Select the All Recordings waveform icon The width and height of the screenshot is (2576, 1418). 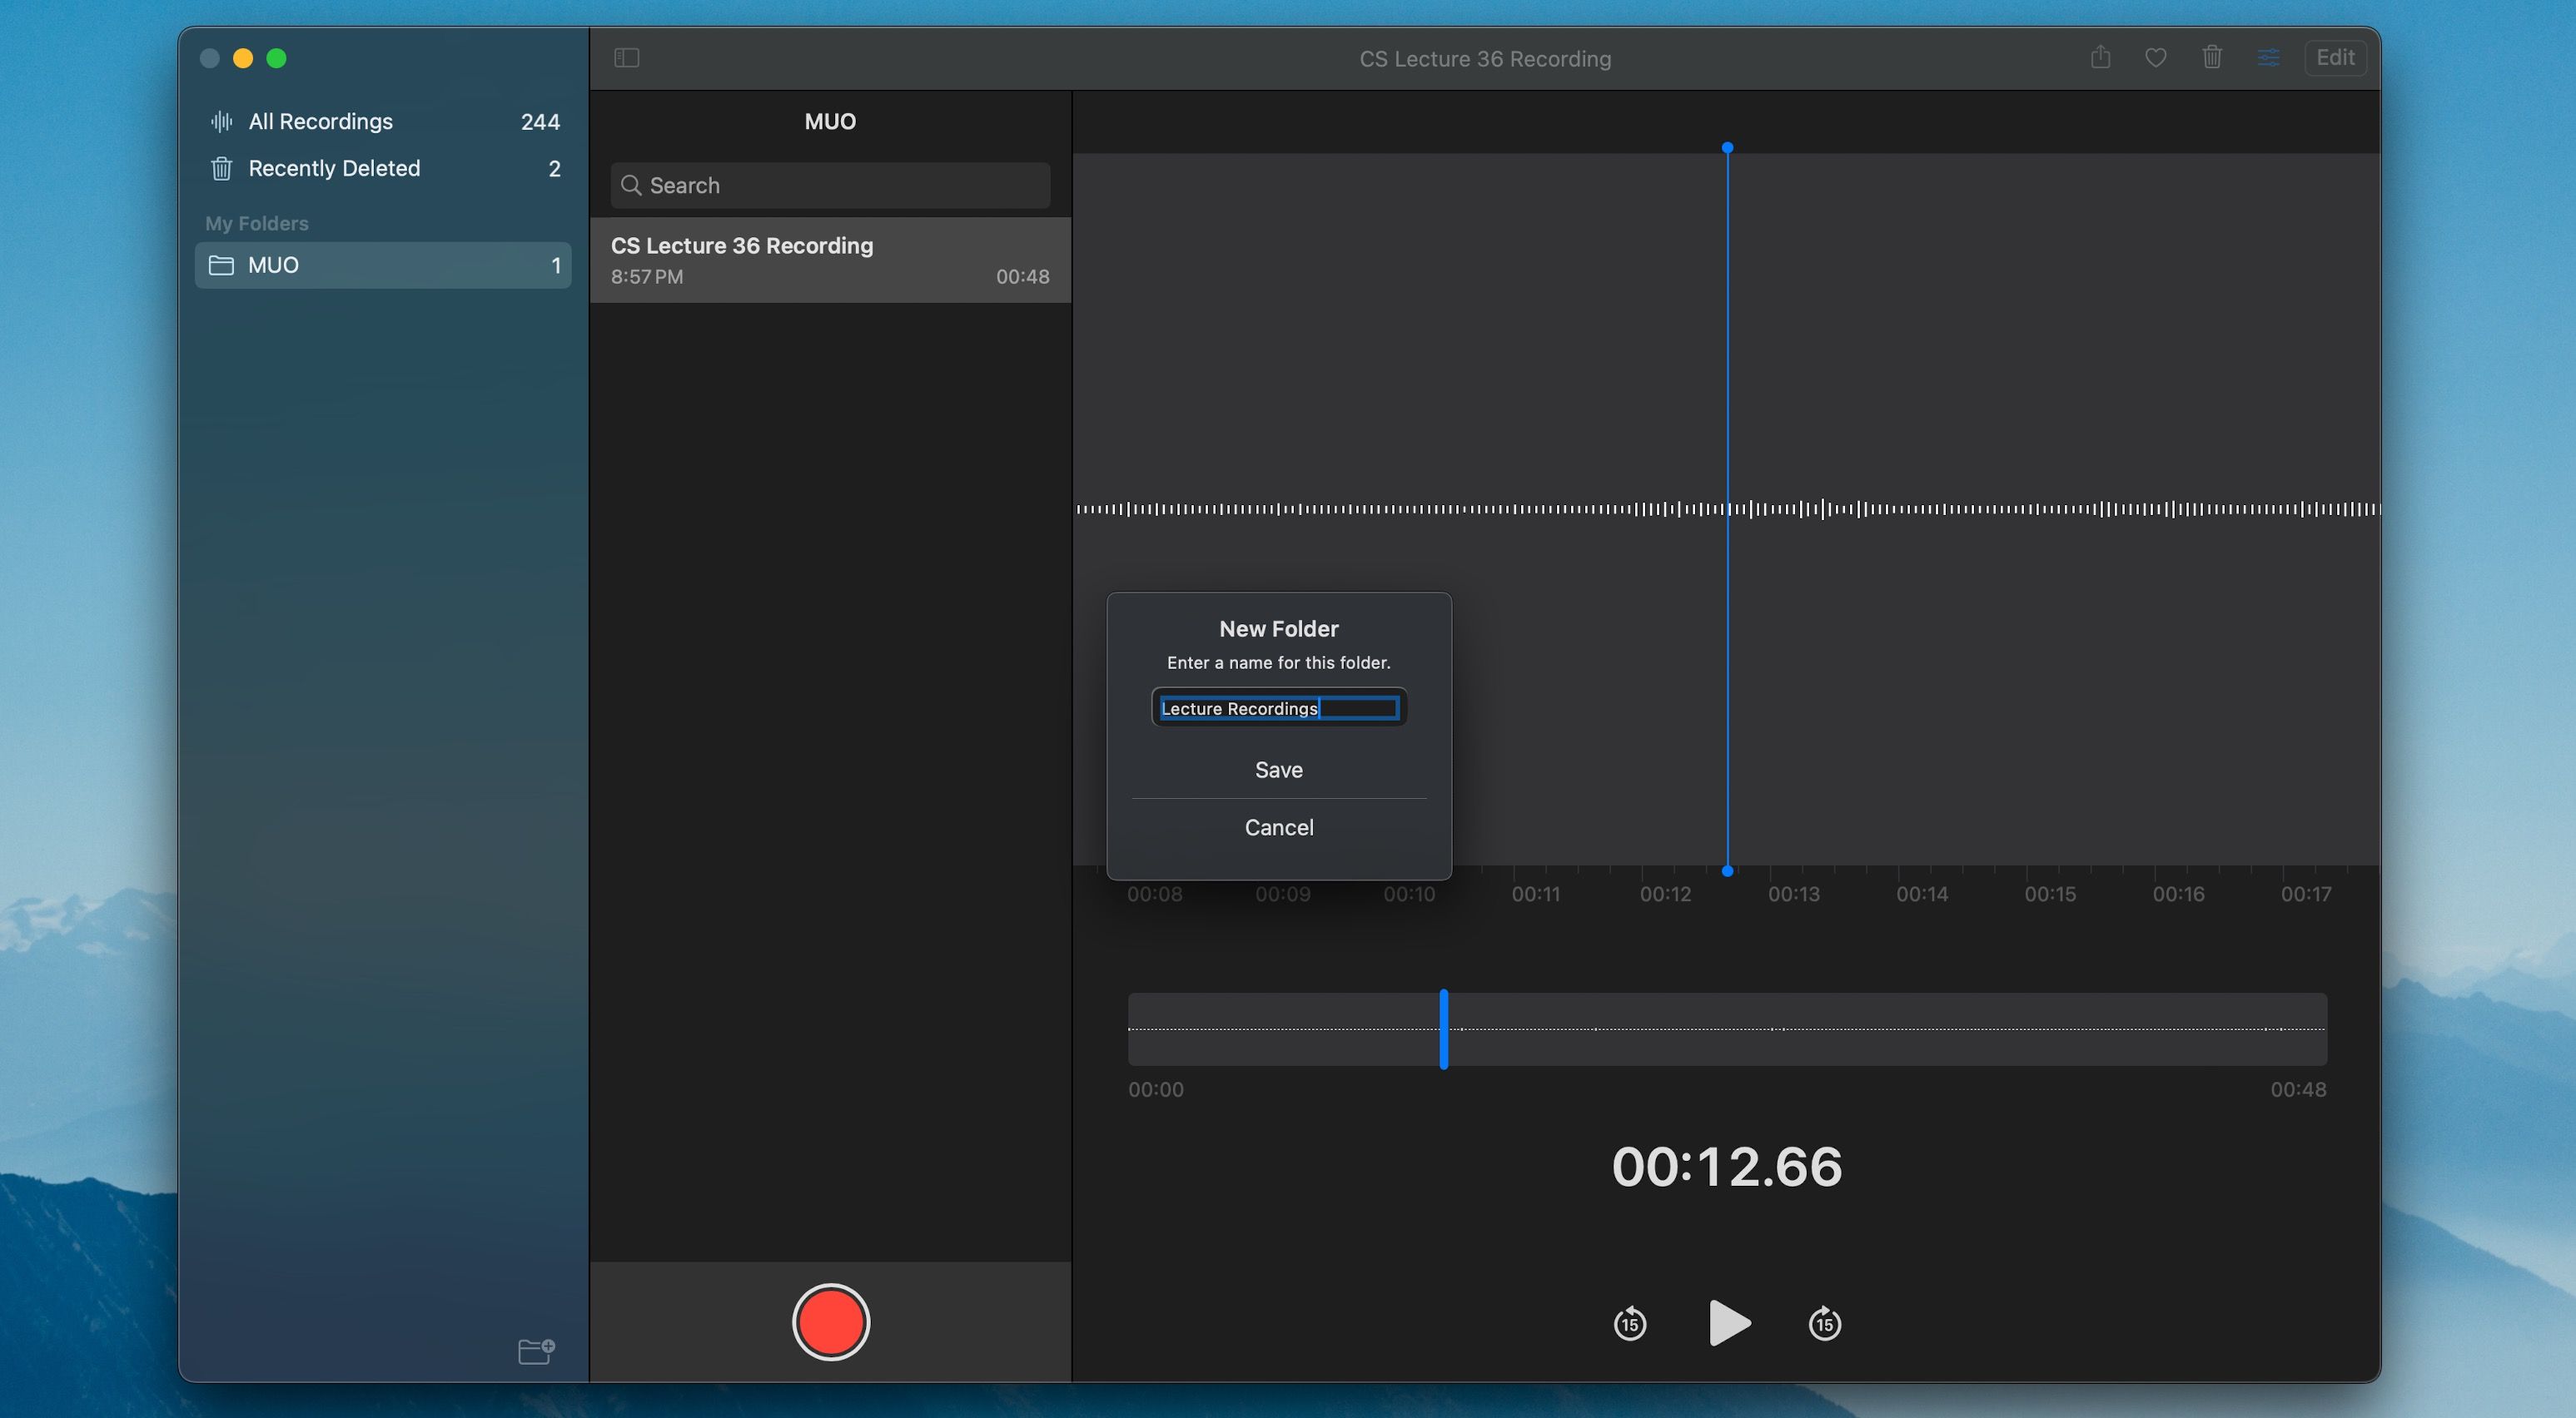click(221, 121)
